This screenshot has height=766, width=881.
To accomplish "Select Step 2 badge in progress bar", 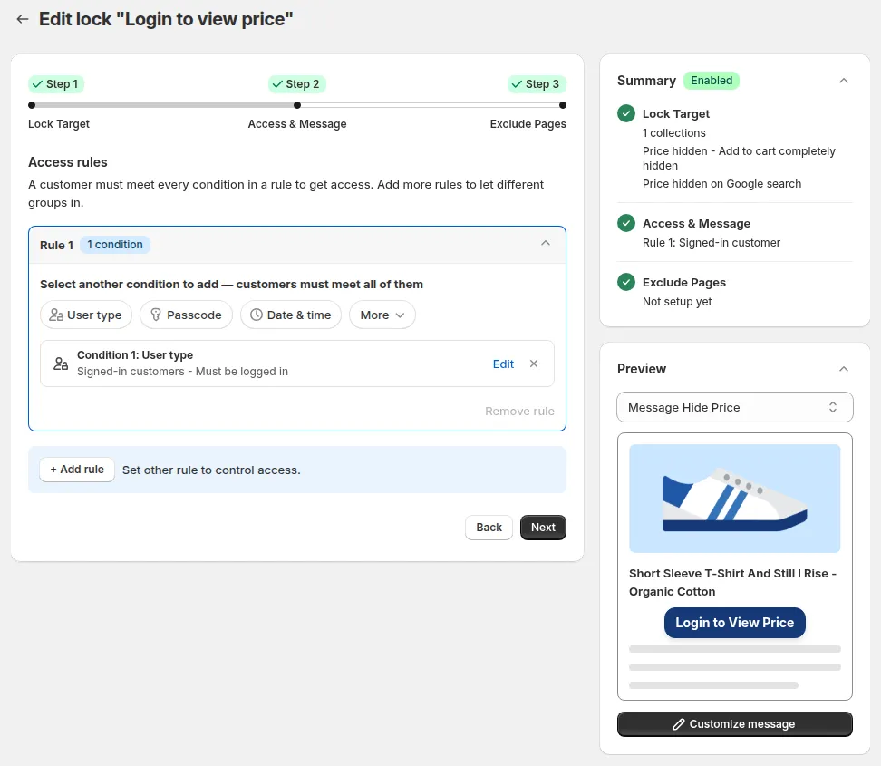I will 296,84.
